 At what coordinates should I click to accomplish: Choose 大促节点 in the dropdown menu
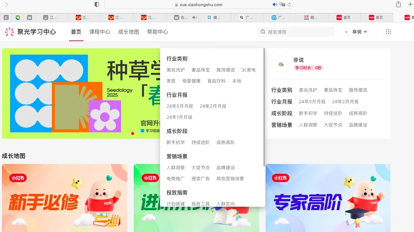201,168
